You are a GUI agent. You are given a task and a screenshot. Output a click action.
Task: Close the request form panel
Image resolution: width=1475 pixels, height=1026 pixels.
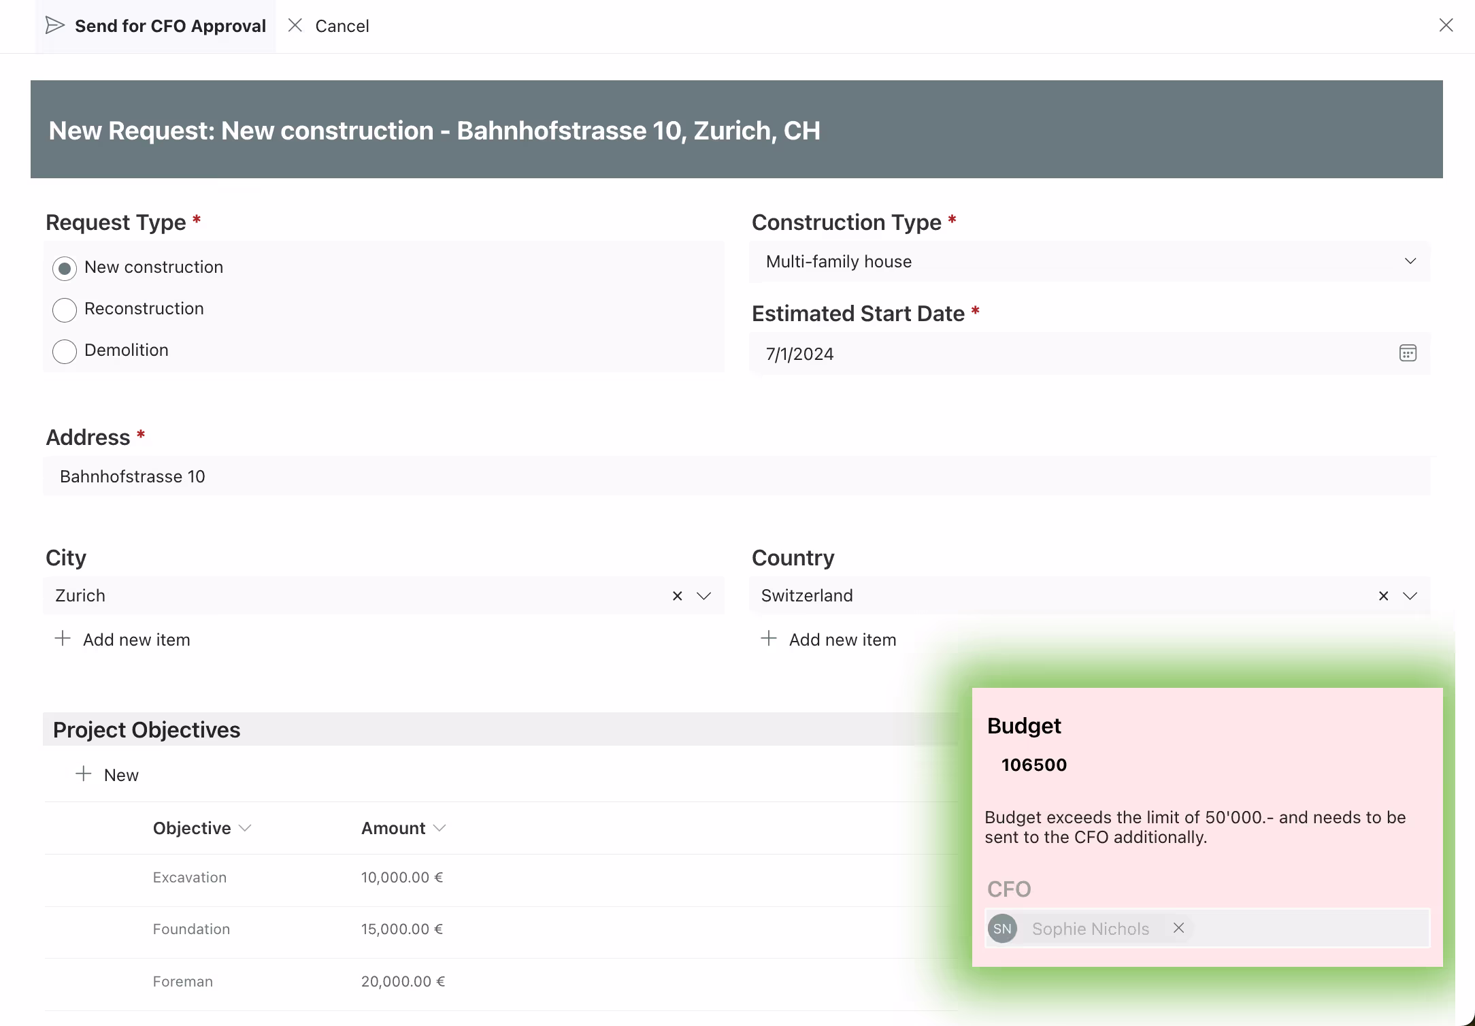(1446, 25)
